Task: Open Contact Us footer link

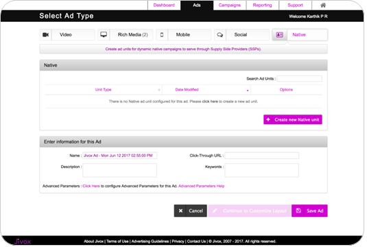Action: click(x=196, y=242)
